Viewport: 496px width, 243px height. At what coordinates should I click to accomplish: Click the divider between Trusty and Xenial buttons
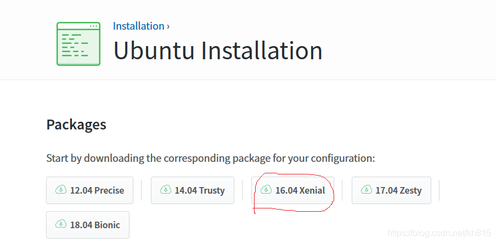[242, 190]
